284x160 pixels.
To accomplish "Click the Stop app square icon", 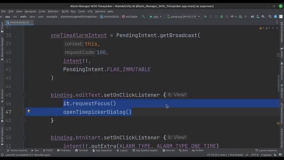I will click(x=245, y=16).
